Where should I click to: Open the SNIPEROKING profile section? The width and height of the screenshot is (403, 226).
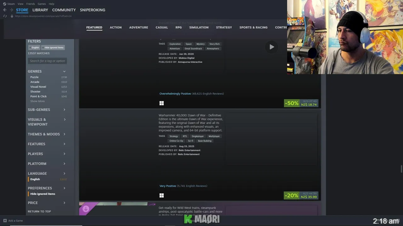click(x=93, y=10)
